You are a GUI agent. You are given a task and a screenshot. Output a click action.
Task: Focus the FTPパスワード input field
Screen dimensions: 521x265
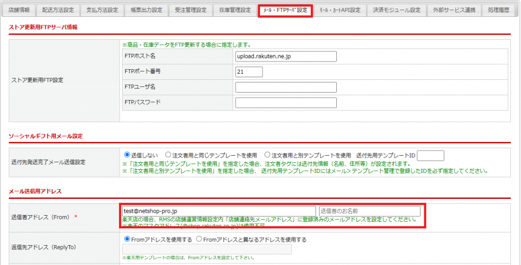pos(286,103)
